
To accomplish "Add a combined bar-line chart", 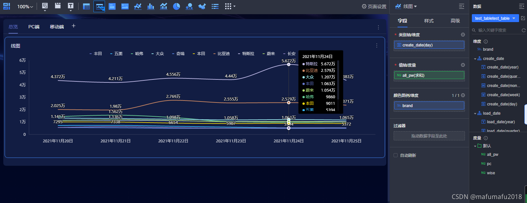I will 163,6.
